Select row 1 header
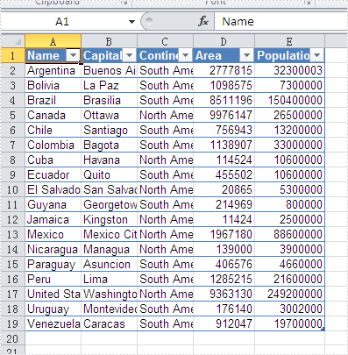The height and width of the screenshot is (355, 348). [x=12, y=55]
